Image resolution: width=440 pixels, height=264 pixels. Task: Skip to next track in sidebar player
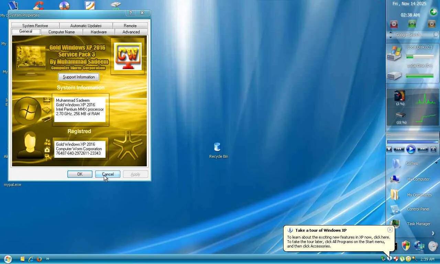(x=423, y=149)
